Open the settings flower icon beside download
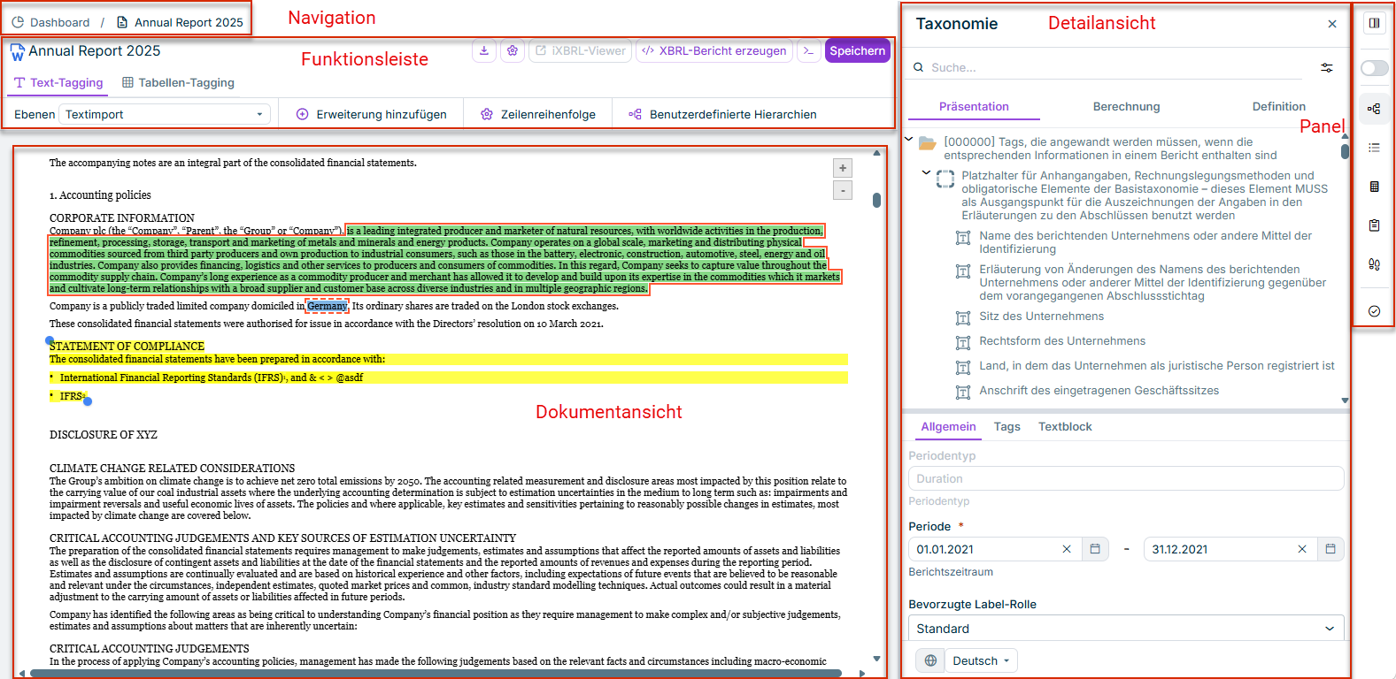The image size is (1396, 679). point(513,51)
